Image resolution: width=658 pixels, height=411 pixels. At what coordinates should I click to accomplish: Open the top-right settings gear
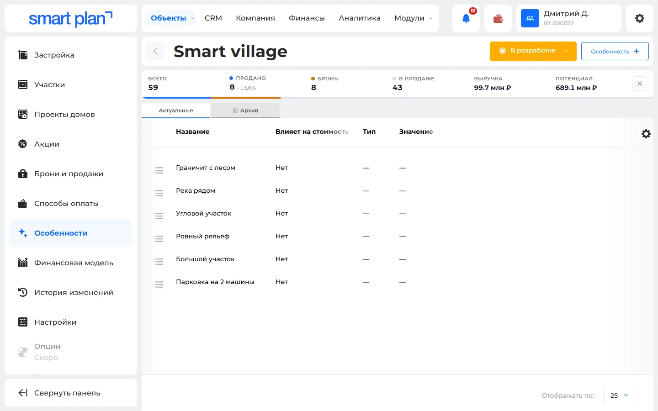(x=640, y=18)
